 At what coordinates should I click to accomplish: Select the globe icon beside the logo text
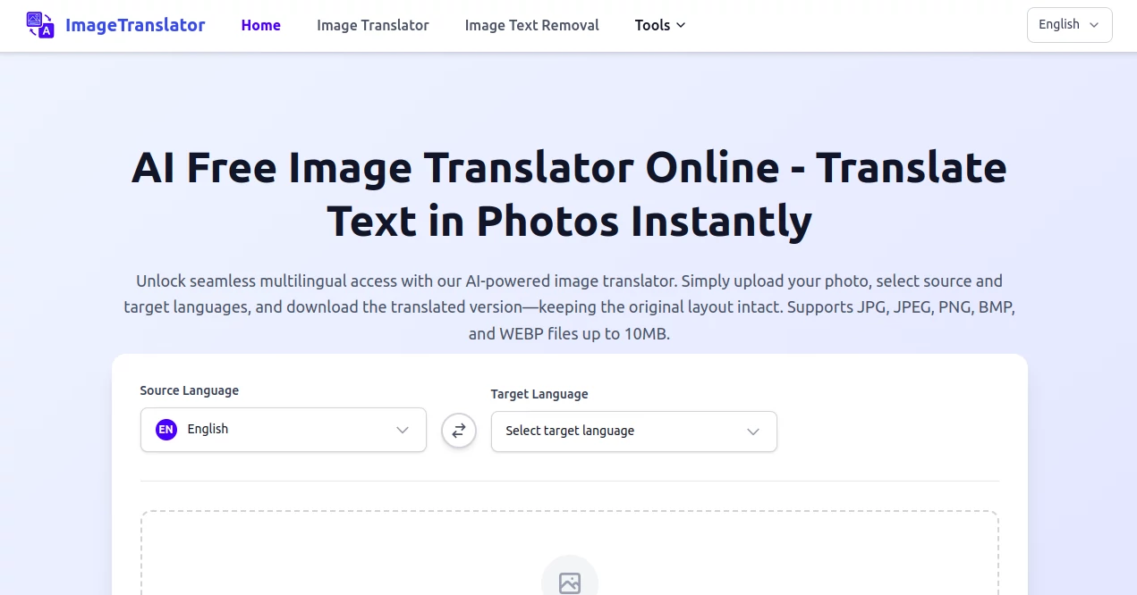pyautogui.click(x=39, y=25)
